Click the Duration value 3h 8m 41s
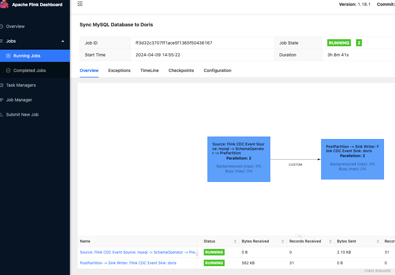 click(338, 55)
